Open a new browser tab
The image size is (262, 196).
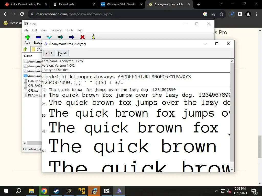[x=199, y=4]
